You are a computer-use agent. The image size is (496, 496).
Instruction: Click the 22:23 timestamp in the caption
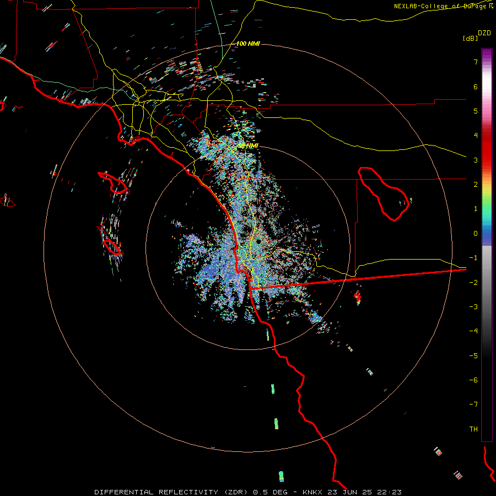pos(391,492)
